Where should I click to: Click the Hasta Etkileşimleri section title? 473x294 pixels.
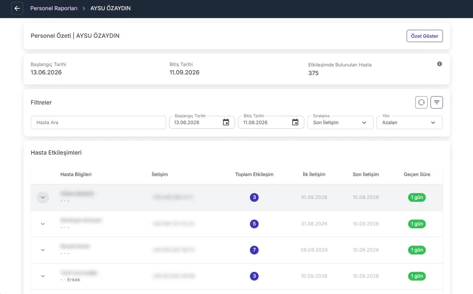(56, 152)
